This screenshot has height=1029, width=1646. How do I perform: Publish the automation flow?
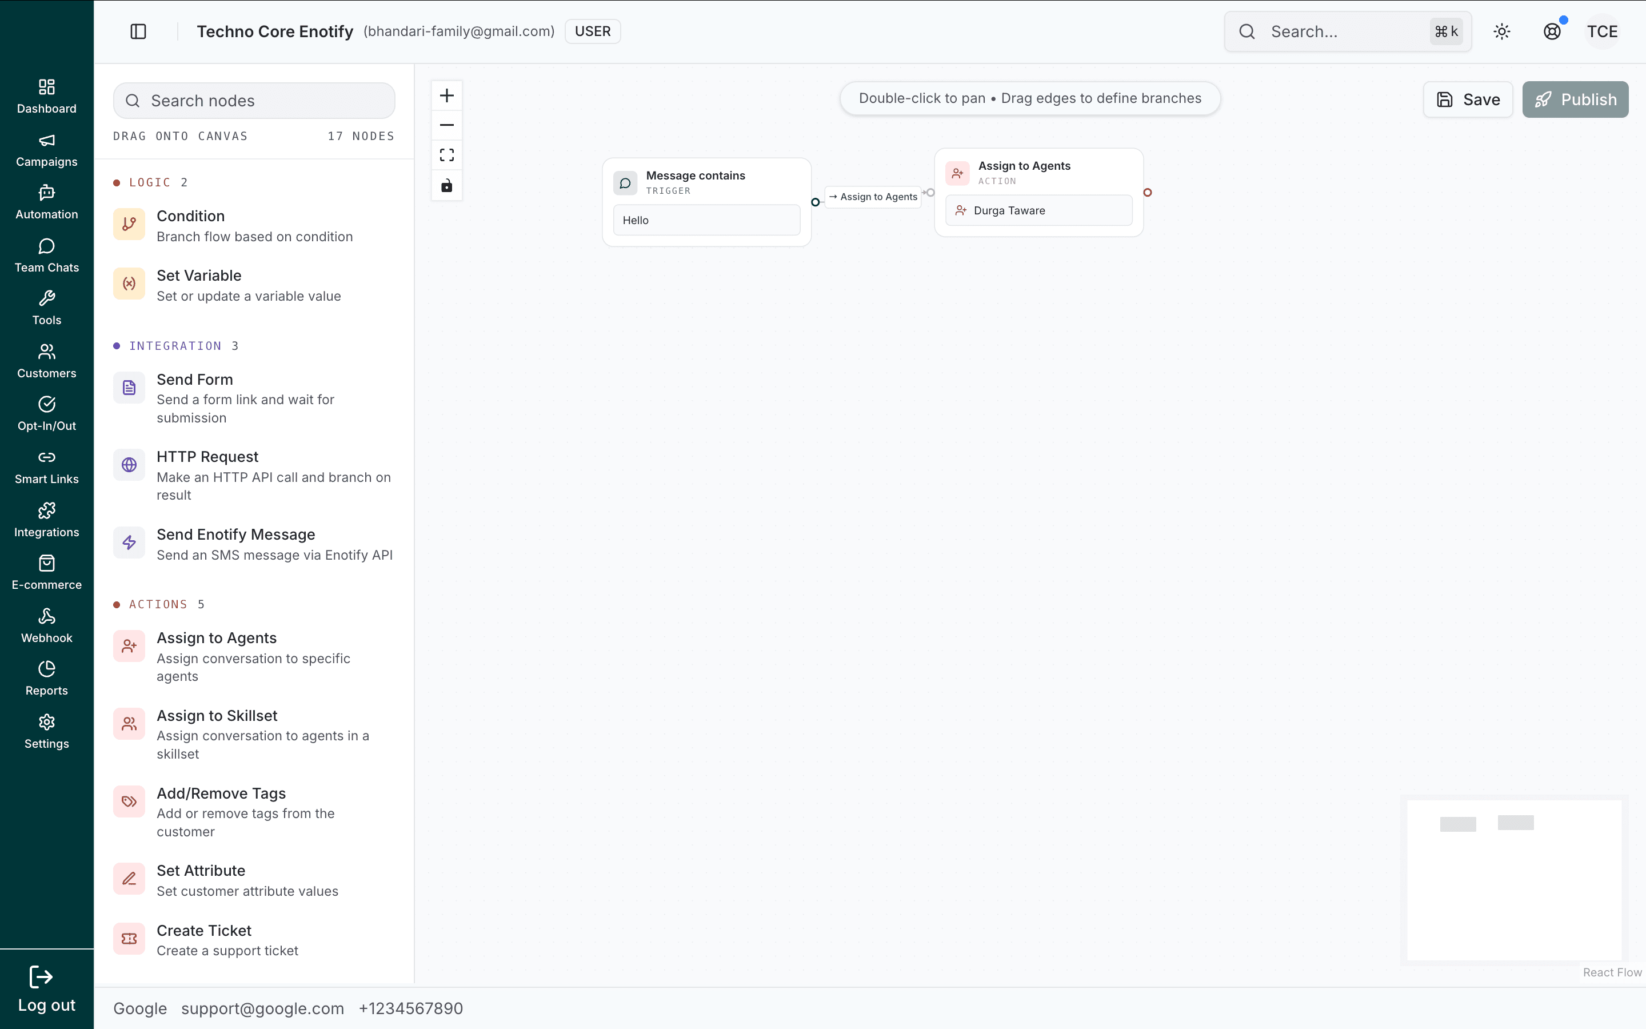(1575, 99)
